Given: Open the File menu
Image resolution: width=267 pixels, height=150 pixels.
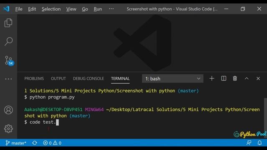Looking at the screenshot, I should click(x=19, y=9).
